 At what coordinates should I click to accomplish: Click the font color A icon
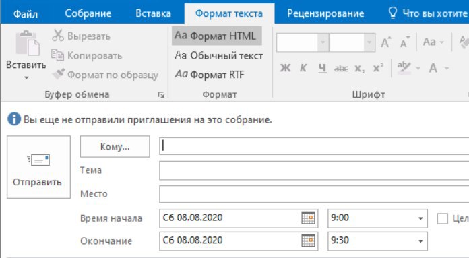point(433,68)
